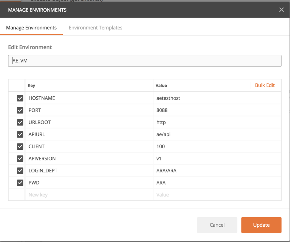Image resolution: width=290 pixels, height=242 pixels.
Task: Toggle the APIVERSION checkbox
Action: (20, 159)
